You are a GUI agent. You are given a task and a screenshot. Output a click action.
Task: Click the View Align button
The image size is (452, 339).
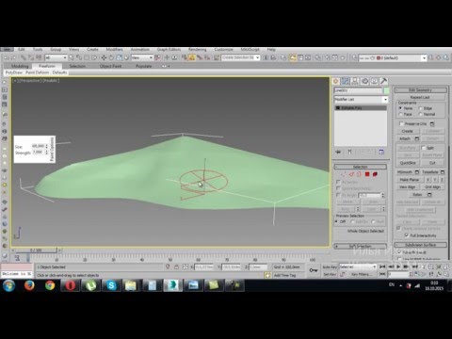pyautogui.click(x=408, y=187)
